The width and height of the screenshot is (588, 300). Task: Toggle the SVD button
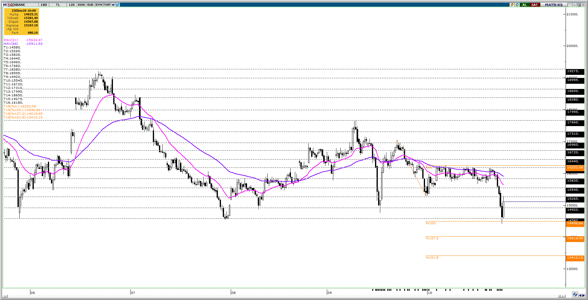pos(90,5)
